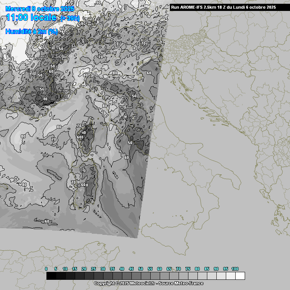Pick the legend swatch under 25

(98, 276)
